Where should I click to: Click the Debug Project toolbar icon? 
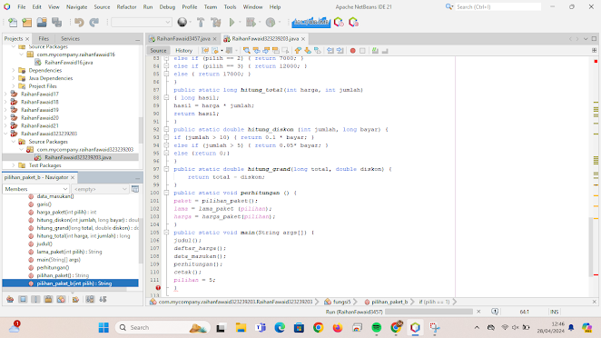[251, 23]
